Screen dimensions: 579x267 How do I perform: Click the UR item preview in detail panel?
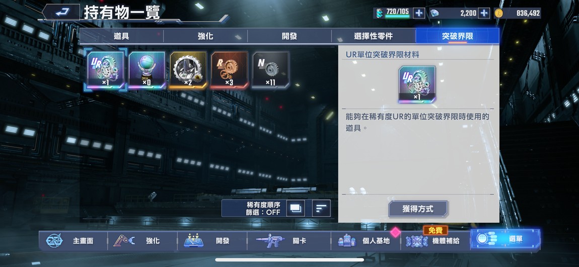point(417,84)
